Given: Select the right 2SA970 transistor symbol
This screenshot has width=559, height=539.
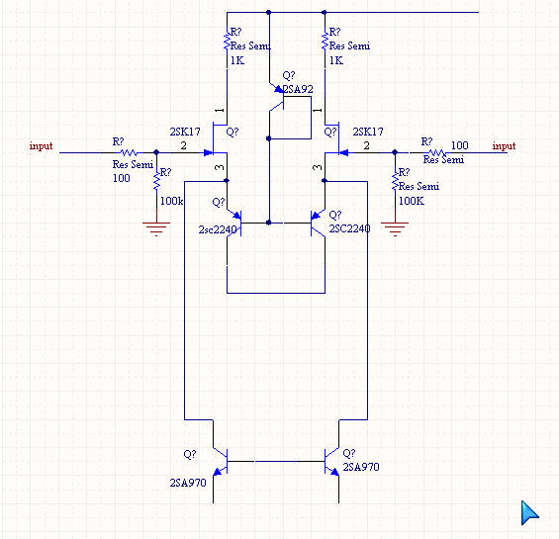Looking at the screenshot, I should click(331, 461).
